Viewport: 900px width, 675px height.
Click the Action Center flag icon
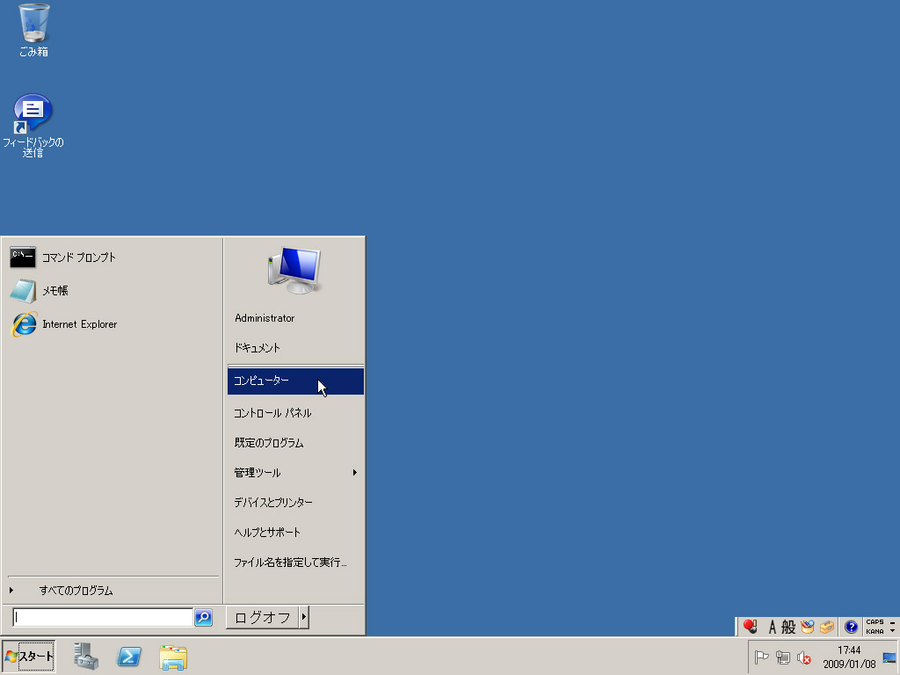(762, 657)
